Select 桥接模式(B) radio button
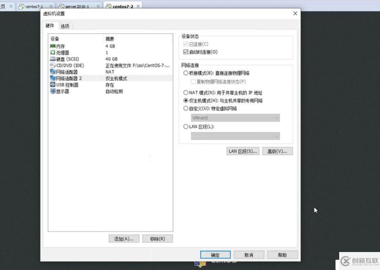 (x=186, y=73)
